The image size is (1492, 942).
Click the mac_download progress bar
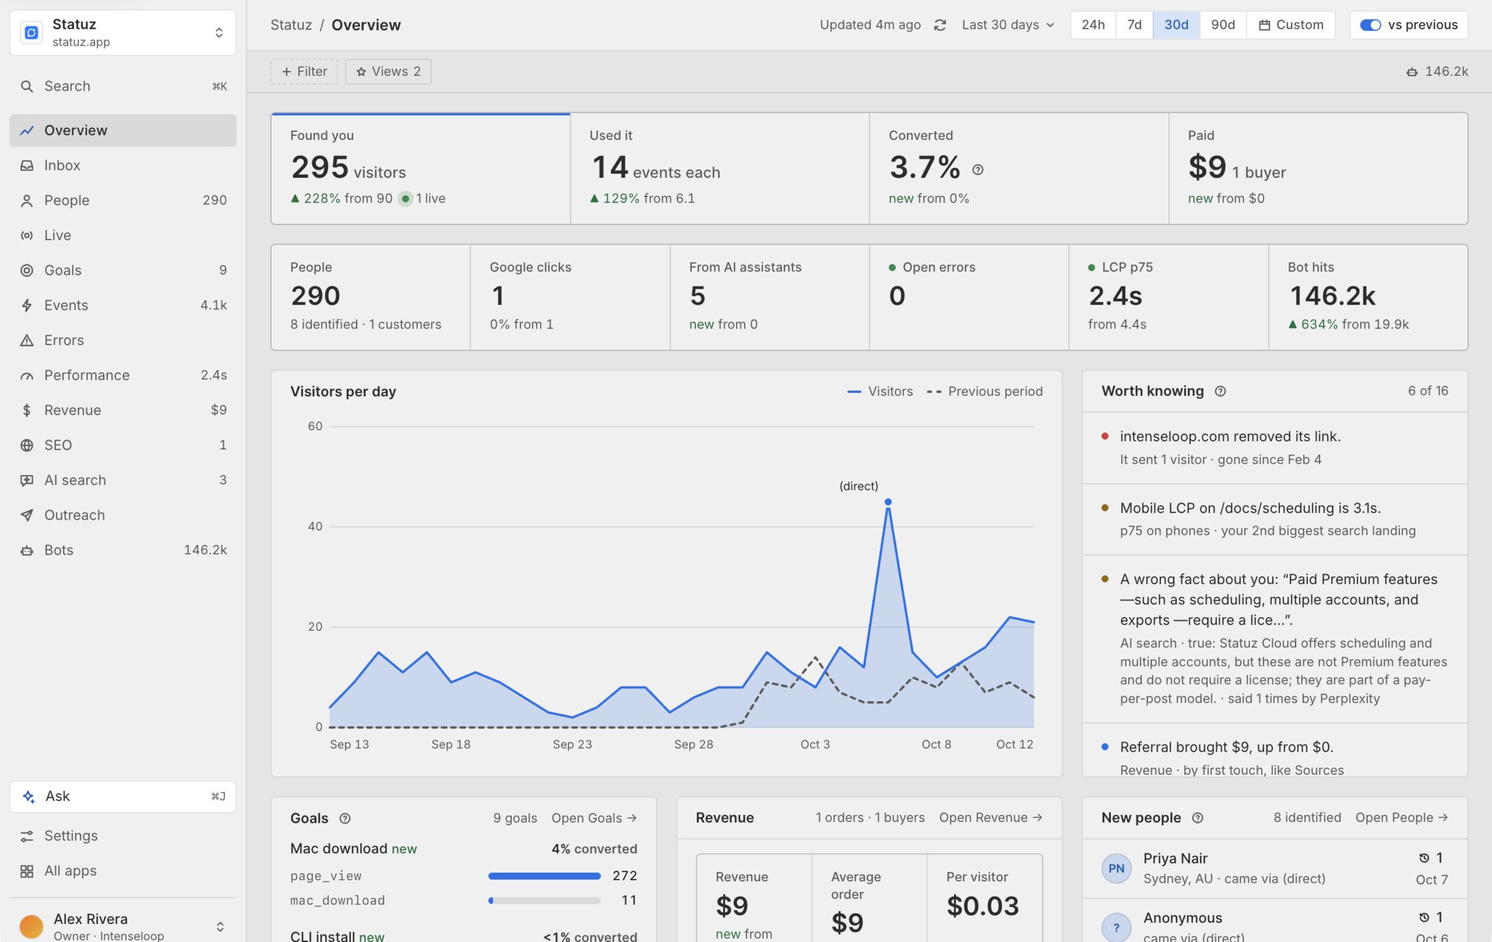[544, 901]
